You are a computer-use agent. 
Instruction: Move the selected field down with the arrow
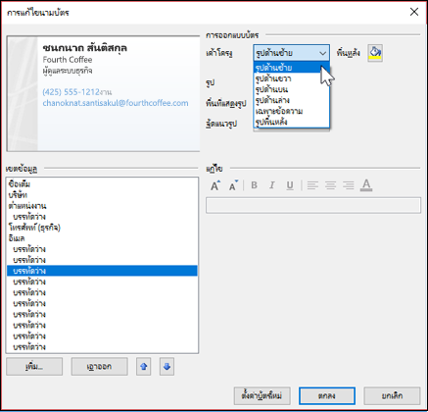(x=166, y=367)
